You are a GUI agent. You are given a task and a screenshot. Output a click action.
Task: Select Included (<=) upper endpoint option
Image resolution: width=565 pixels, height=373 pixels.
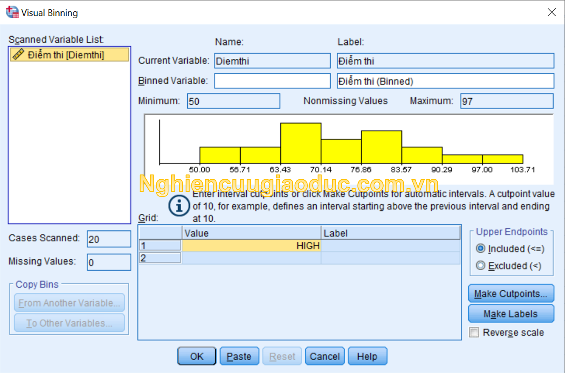(480, 249)
